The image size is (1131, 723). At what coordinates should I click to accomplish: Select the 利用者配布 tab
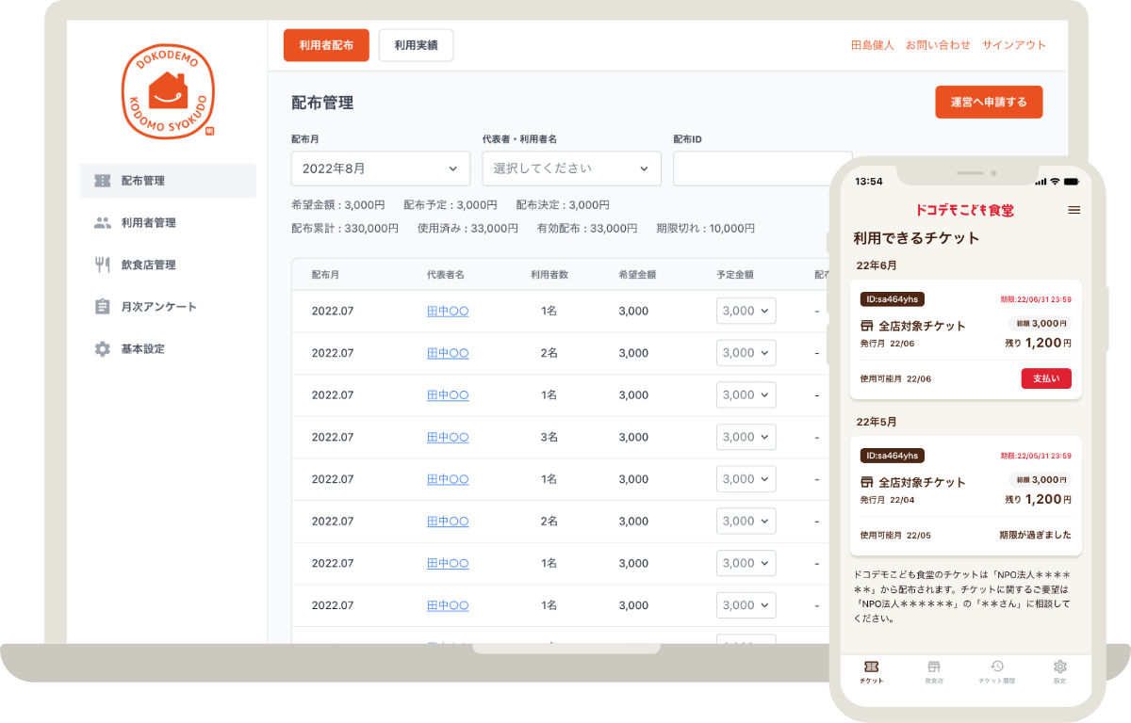click(x=326, y=45)
